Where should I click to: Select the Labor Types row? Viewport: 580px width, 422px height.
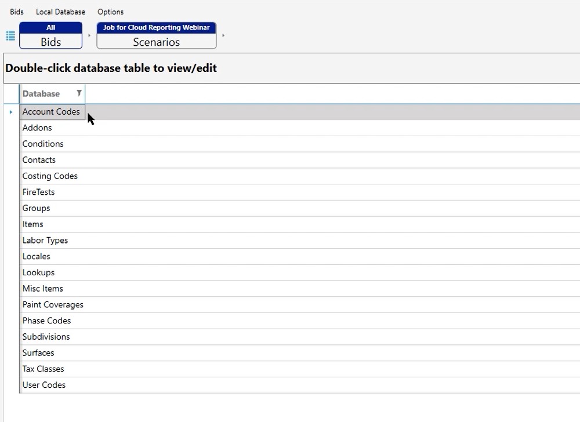[x=45, y=241]
